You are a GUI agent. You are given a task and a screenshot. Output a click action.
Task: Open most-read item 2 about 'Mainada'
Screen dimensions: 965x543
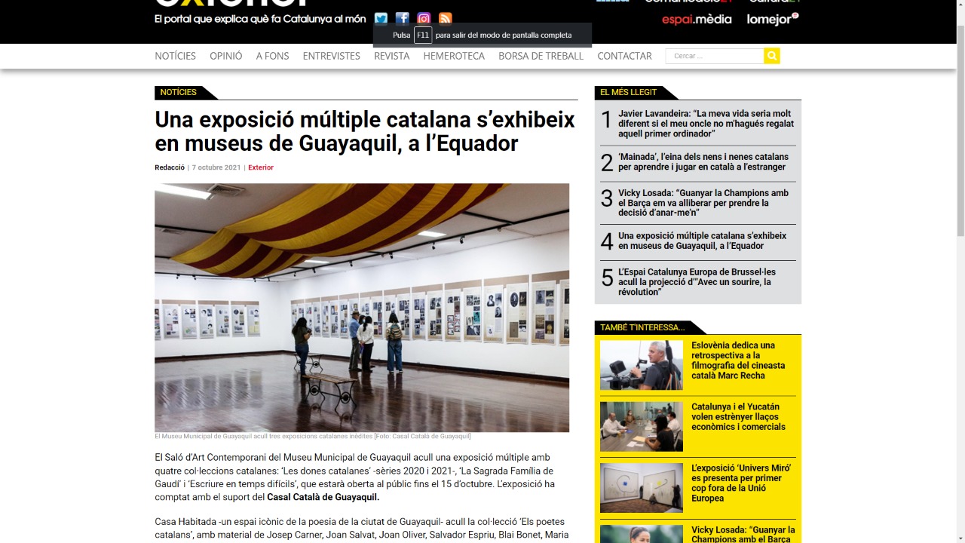(703, 162)
